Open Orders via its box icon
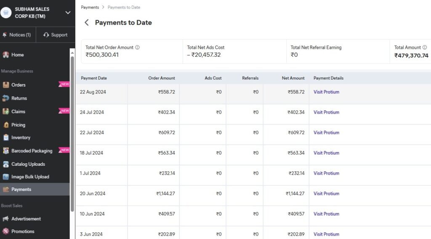Image resolution: width=431 pixels, height=239 pixels. [6, 85]
